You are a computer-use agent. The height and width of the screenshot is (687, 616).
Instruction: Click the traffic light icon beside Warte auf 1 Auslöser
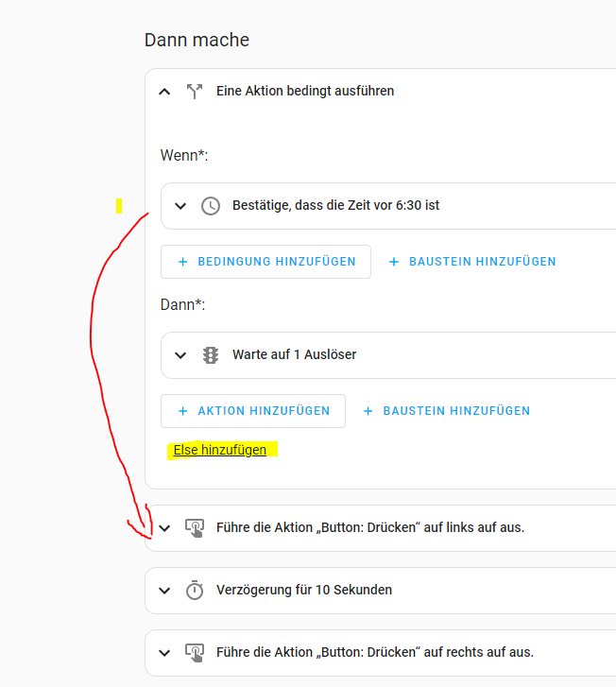tap(211, 355)
